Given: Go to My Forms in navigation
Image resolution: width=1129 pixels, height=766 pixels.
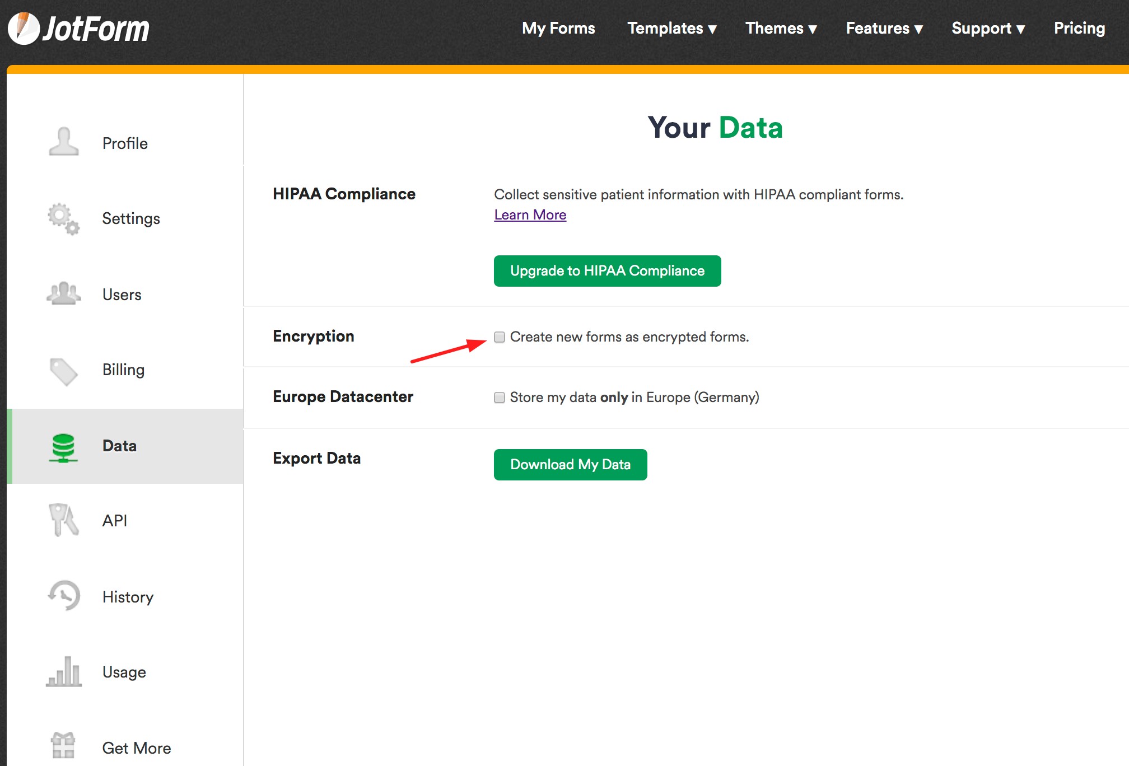Looking at the screenshot, I should pos(558,28).
